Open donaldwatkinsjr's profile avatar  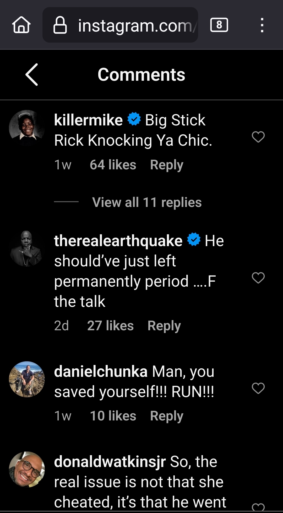[x=27, y=469]
